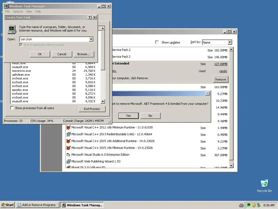278x209 pixels.
Task: Click scroll down arrow in process list
Action: tap(103, 102)
